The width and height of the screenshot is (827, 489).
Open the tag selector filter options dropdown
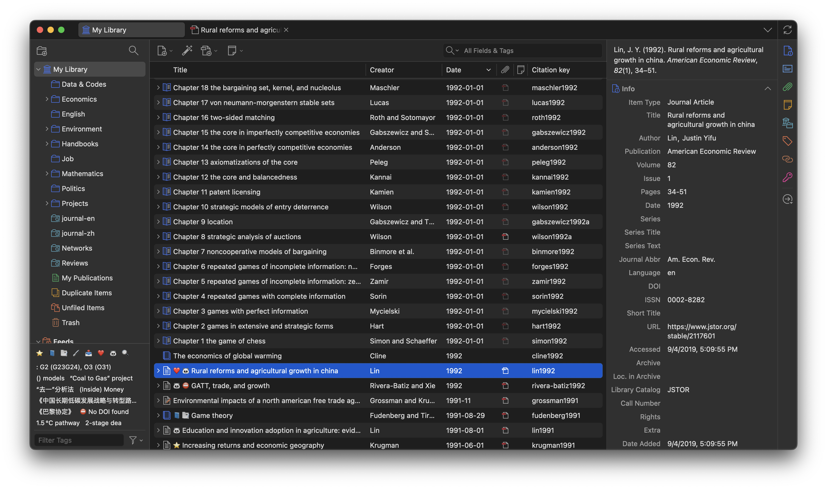[x=136, y=440]
